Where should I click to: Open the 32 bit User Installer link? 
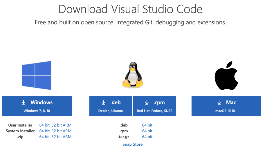[57, 125]
